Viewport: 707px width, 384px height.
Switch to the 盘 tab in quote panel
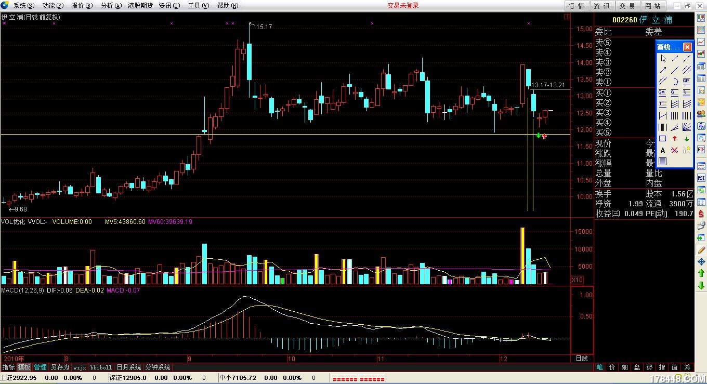coord(637,367)
